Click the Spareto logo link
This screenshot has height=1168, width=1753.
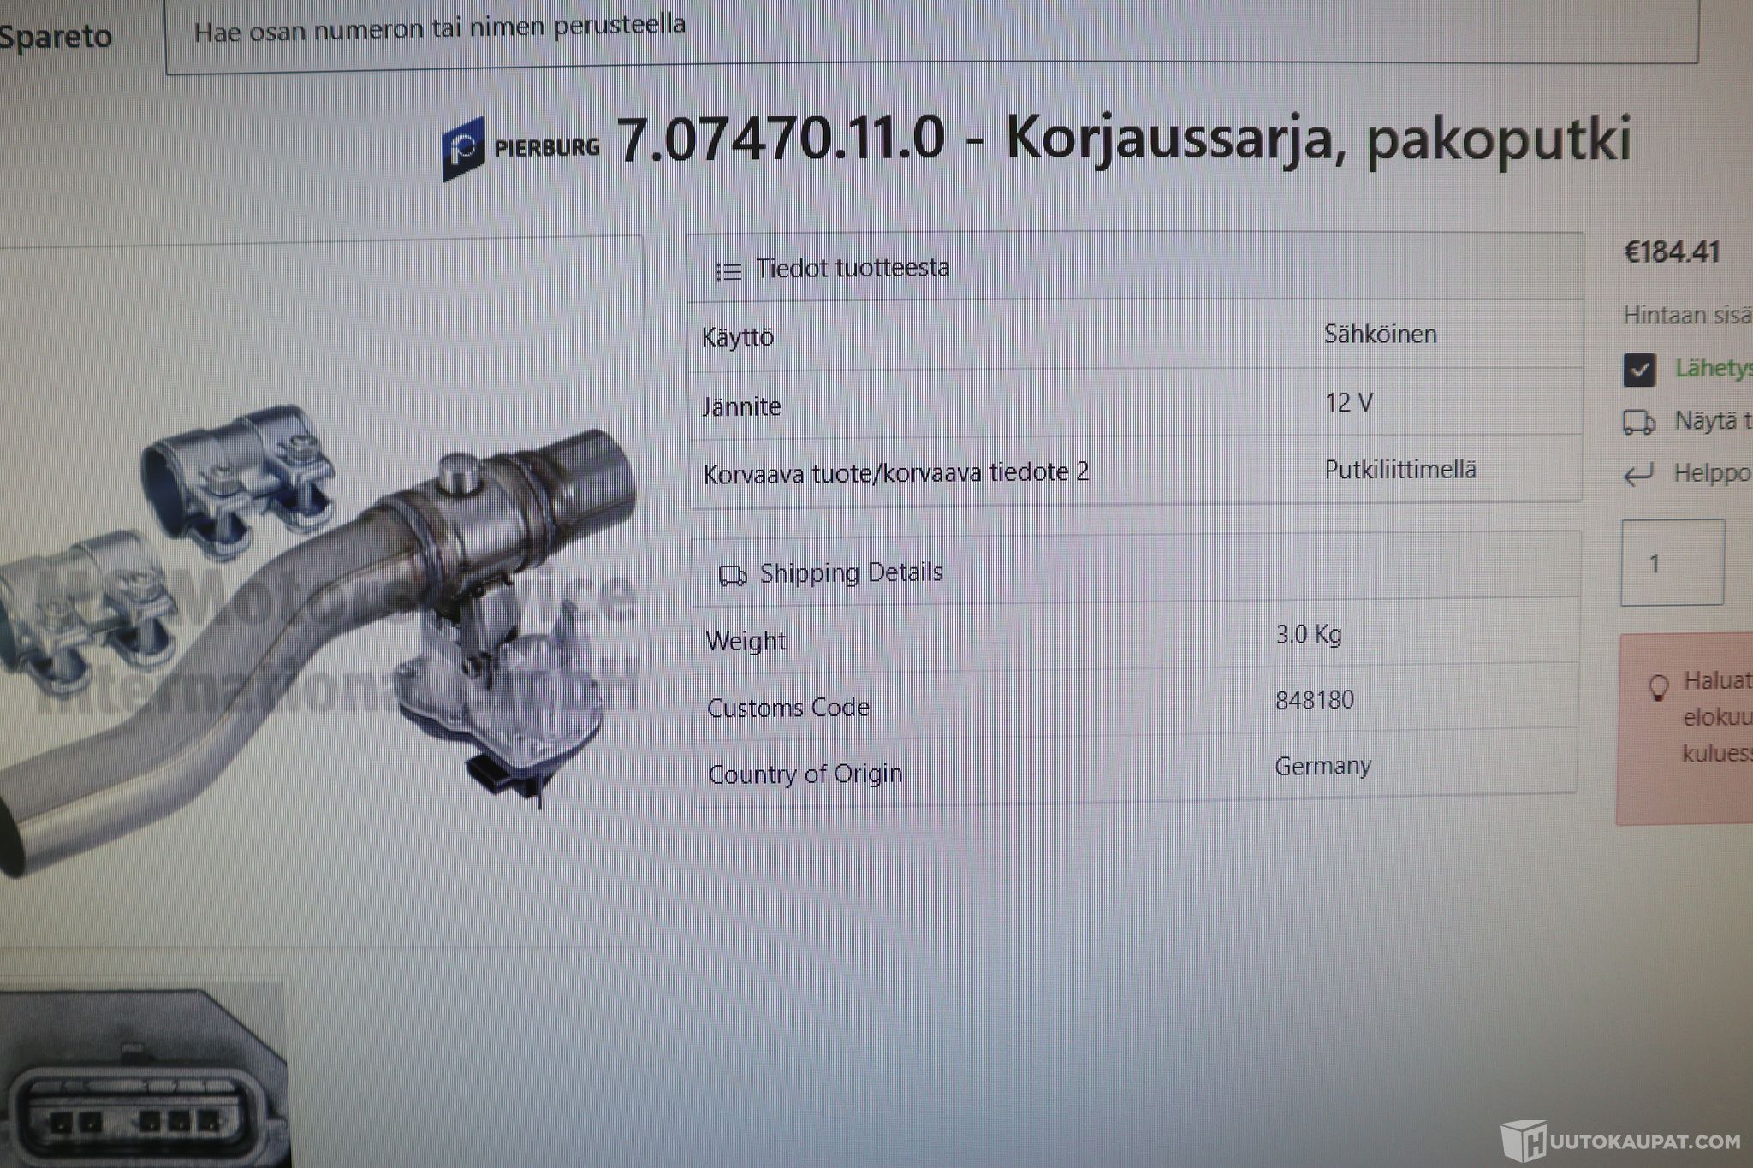click(56, 37)
